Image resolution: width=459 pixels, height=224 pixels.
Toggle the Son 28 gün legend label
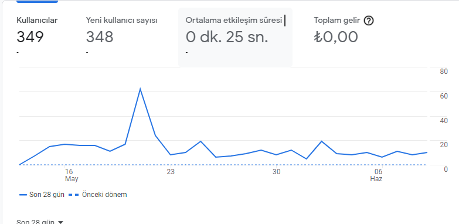point(47,195)
